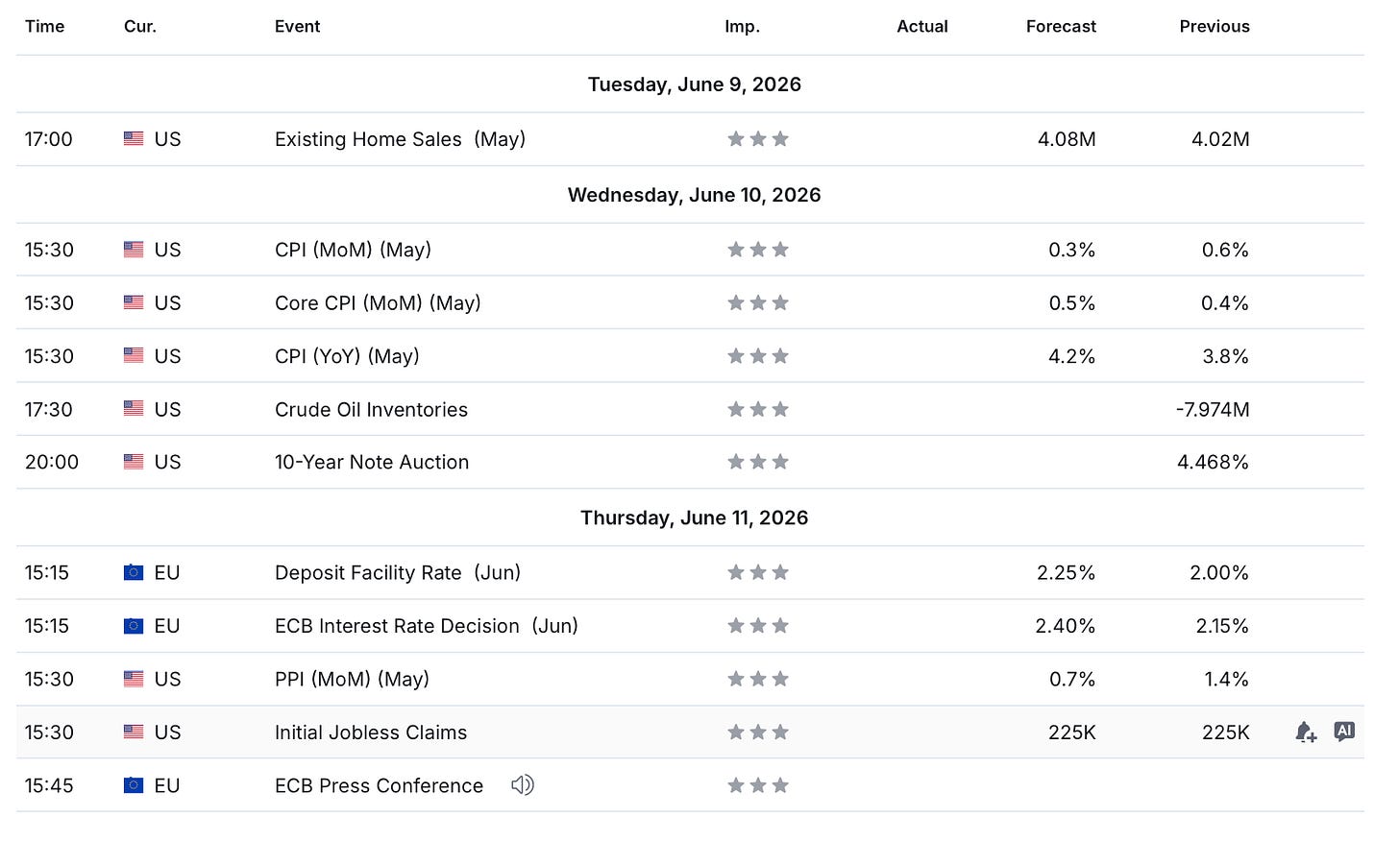
Task: Click the Previous column header
Action: pos(1215,27)
